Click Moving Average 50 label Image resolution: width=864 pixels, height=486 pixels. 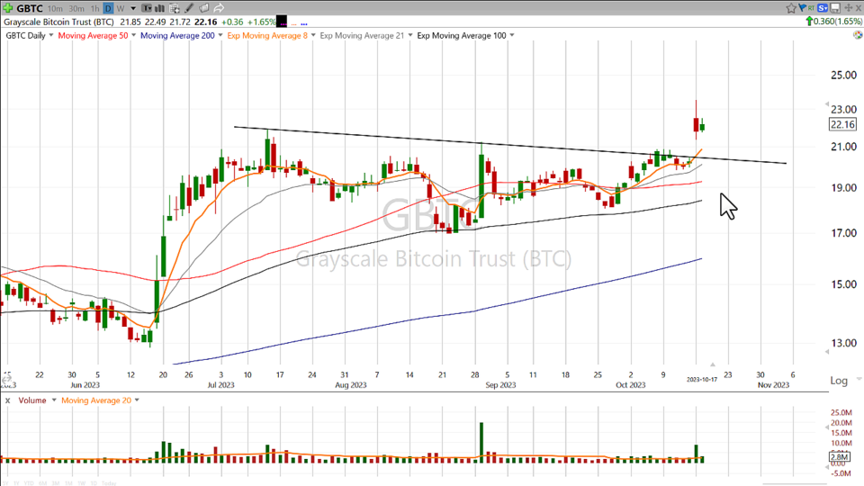(93, 35)
